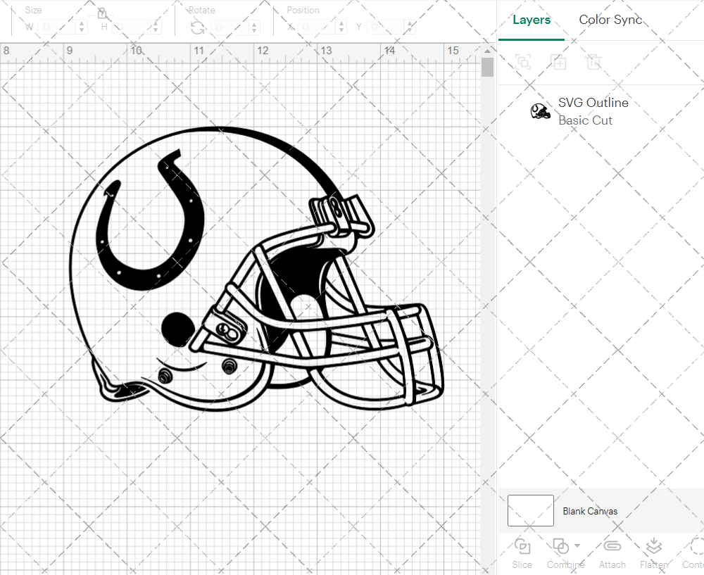Click the Contour tool icon

click(696, 547)
